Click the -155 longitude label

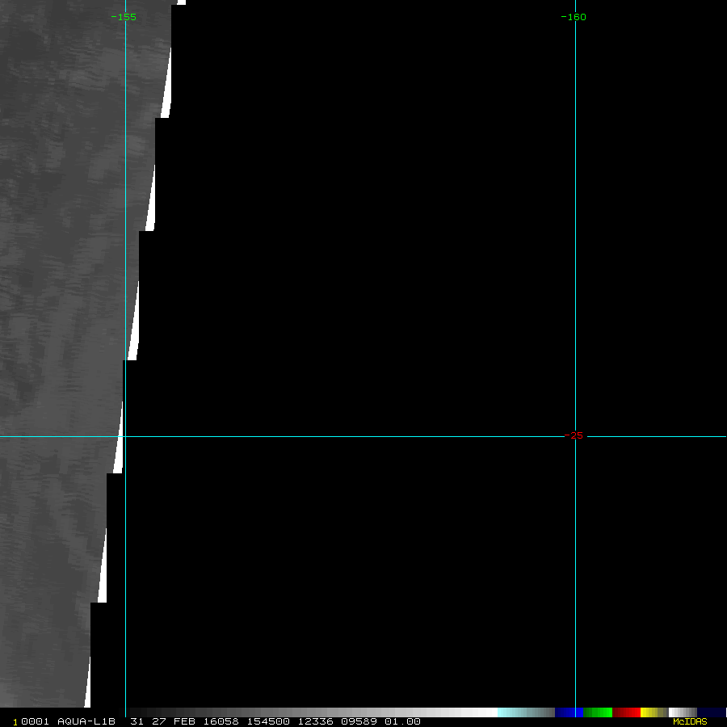[x=124, y=17]
